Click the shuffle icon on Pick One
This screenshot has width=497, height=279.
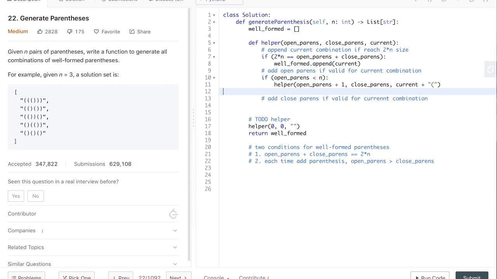[x=64, y=278]
